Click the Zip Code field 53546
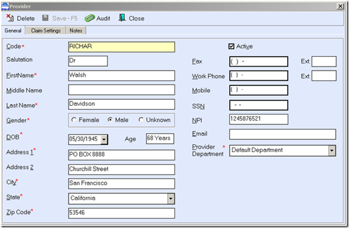Viewport: 349px width, 228px height. 121,213
